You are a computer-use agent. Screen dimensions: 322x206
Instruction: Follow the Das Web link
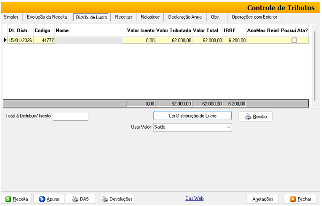(x=194, y=199)
